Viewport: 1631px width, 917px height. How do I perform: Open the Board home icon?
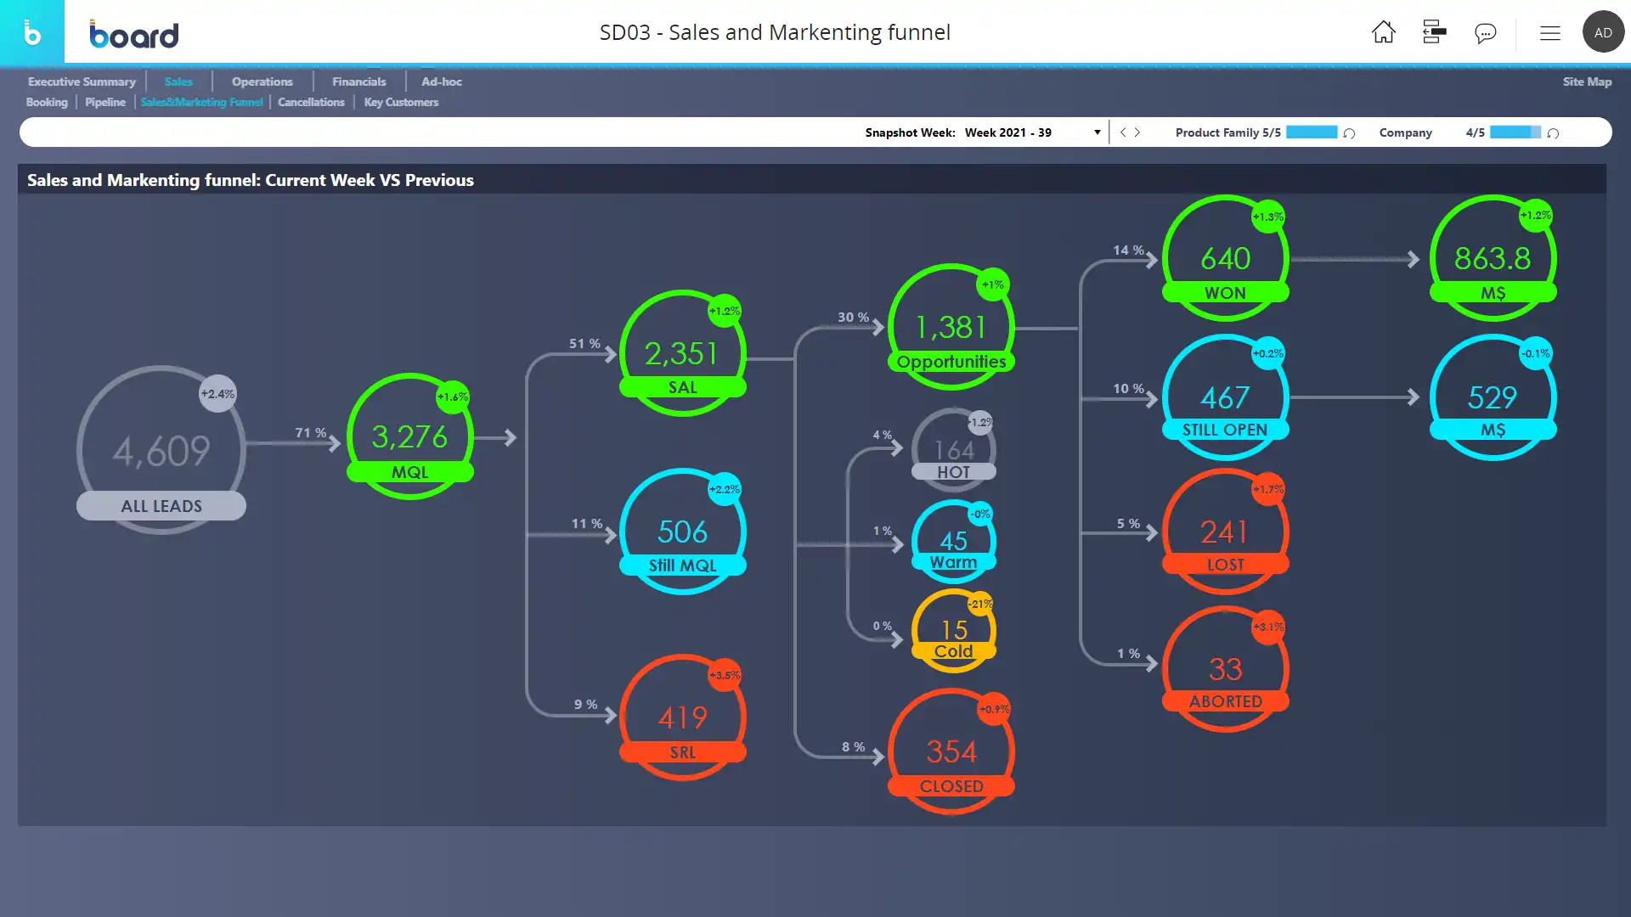pyautogui.click(x=1383, y=32)
